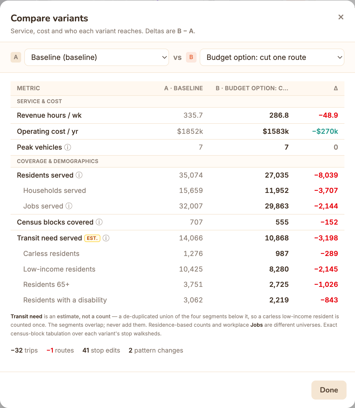Image resolution: width=355 pixels, height=408 pixels.
Task: Click baseline cost $1852k
Action: tap(190, 131)
